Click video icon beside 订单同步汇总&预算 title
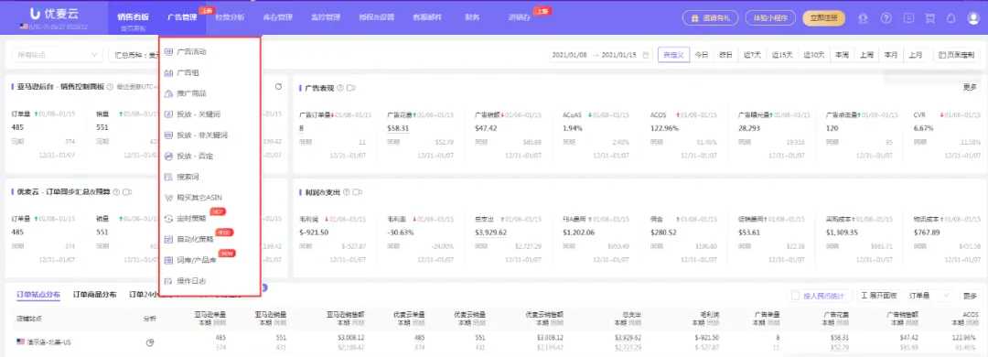The image size is (988, 357). [x=126, y=191]
